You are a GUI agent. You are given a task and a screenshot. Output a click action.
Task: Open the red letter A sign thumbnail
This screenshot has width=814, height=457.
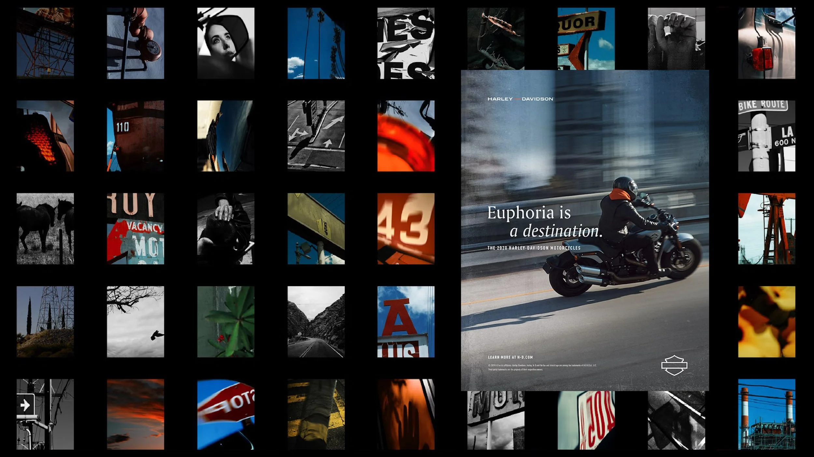tap(406, 321)
